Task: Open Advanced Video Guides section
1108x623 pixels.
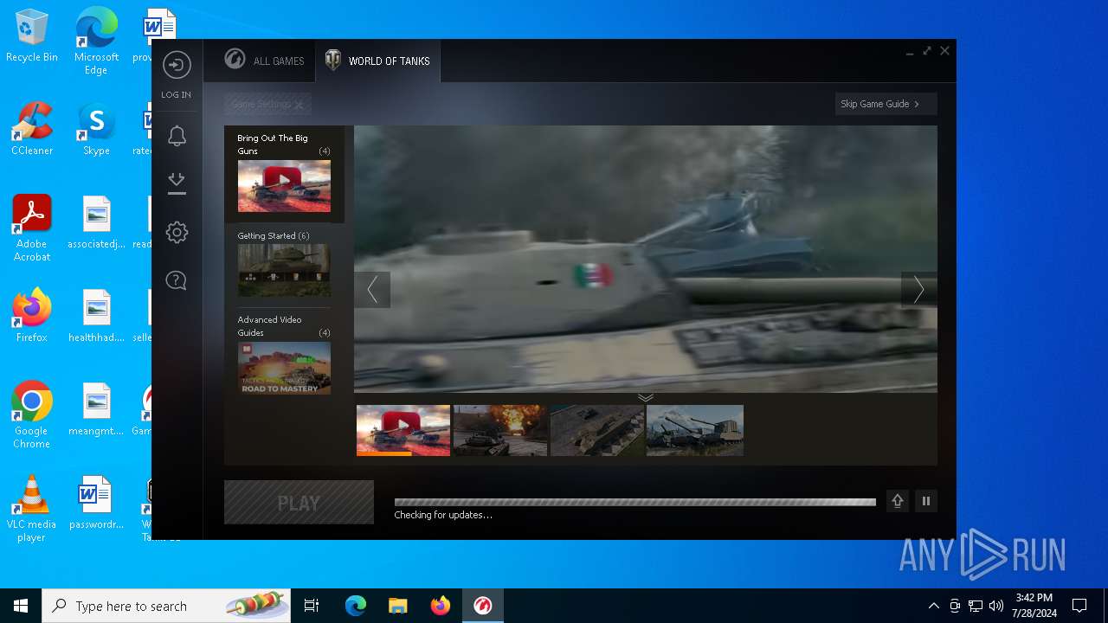Action: [284, 354]
